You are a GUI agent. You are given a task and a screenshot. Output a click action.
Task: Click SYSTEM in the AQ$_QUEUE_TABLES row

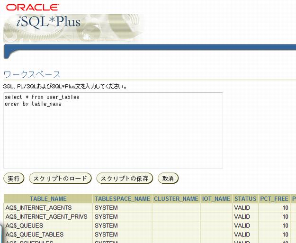click(x=106, y=234)
